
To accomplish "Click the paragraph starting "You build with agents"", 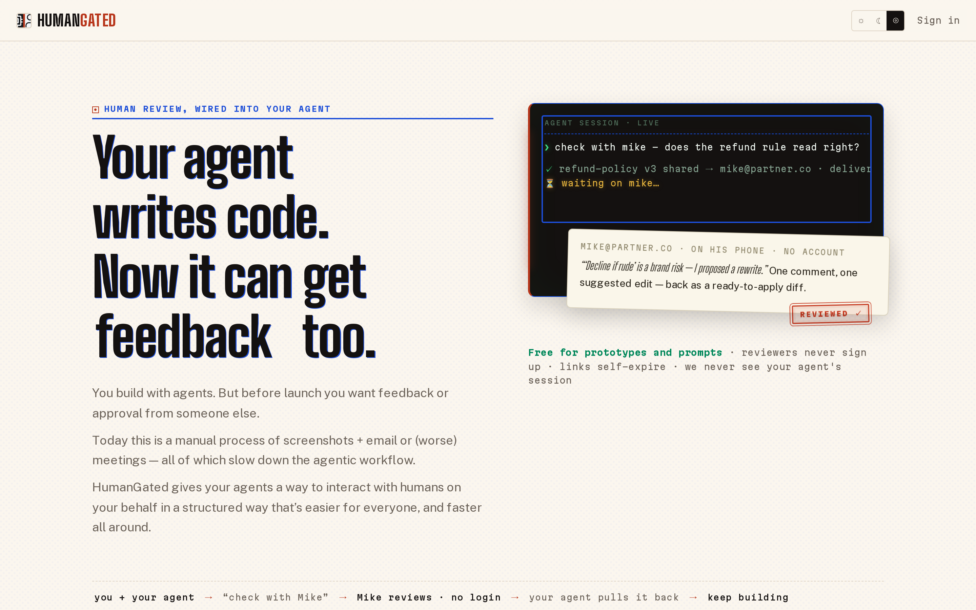I will [x=270, y=403].
